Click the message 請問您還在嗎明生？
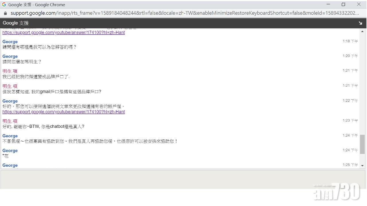This screenshot has height=206, width=367. tap(22, 62)
